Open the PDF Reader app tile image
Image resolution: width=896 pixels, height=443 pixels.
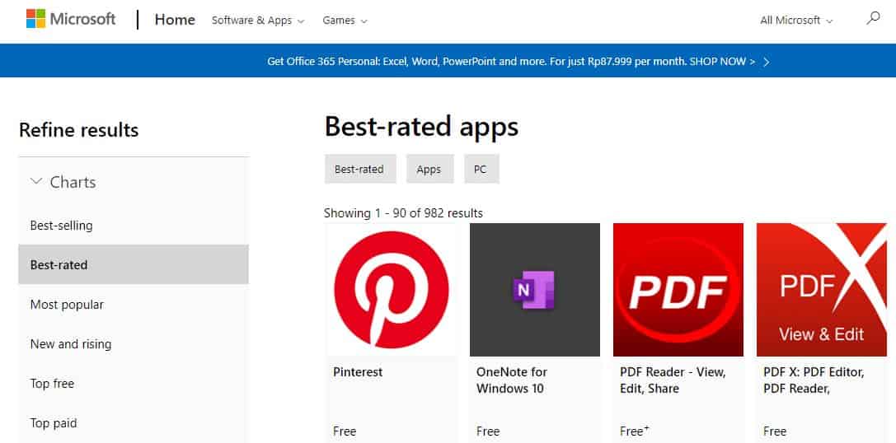click(x=678, y=290)
